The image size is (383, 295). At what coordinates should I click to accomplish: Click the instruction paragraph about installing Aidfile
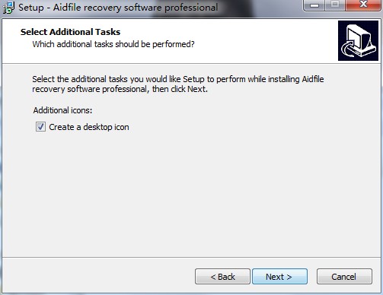177,84
